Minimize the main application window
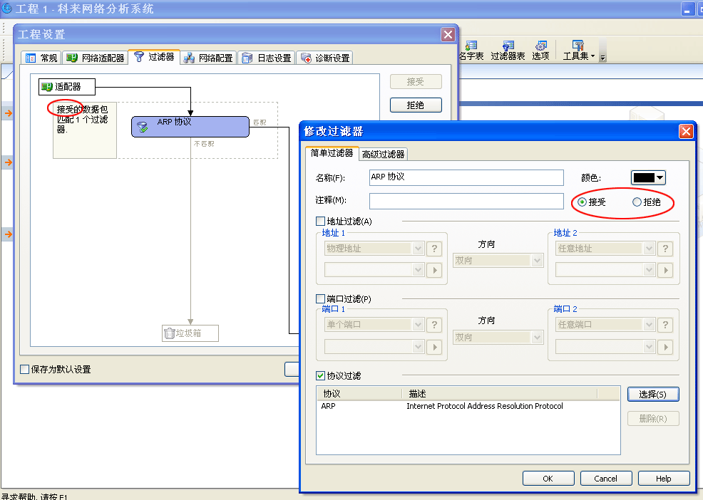 point(687,9)
